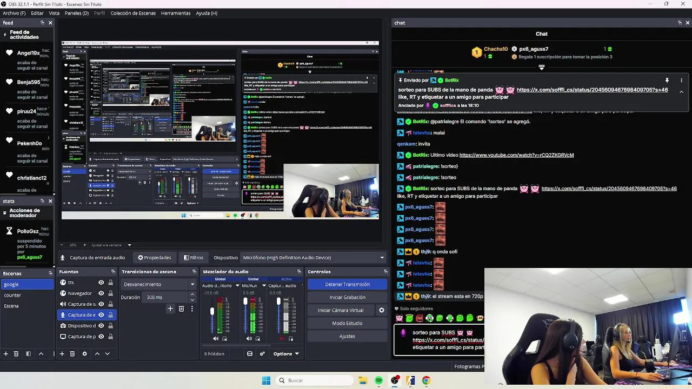The image size is (692, 389).
Task: Add a new scene with the plus icon in Escenas
Action: tap(5, 354)
